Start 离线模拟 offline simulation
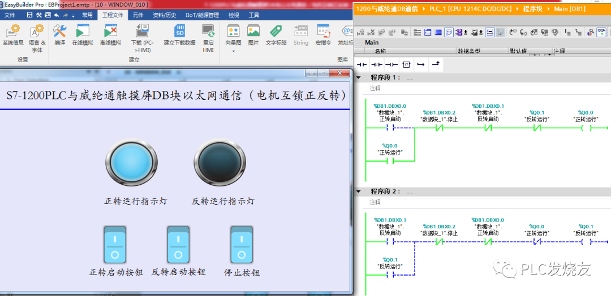The image size is (611, 296). pyautogui.click(x=111, y=36)
